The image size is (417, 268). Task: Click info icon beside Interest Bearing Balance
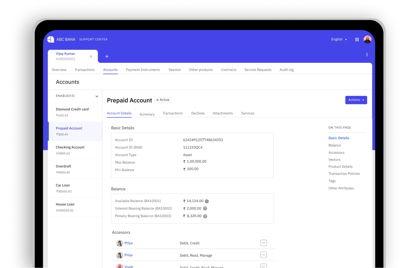pos(205,208)
